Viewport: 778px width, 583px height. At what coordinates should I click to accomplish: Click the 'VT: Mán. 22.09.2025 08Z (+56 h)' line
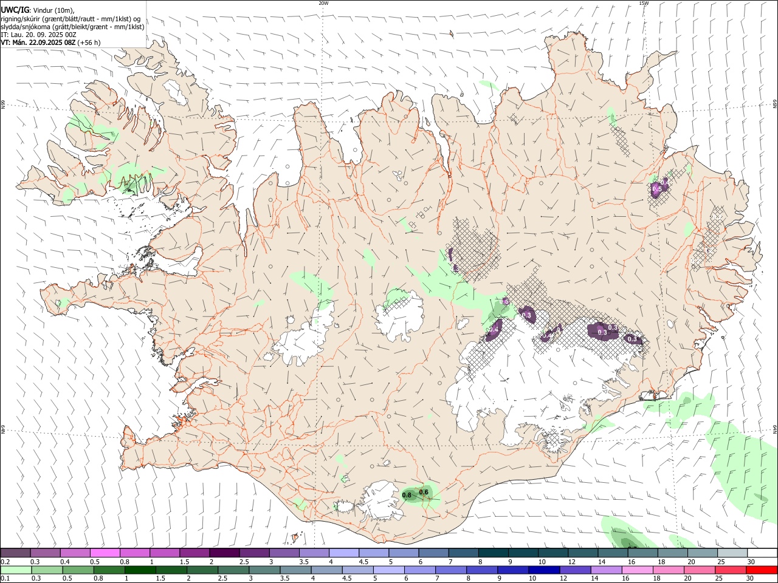pos(51,43)
